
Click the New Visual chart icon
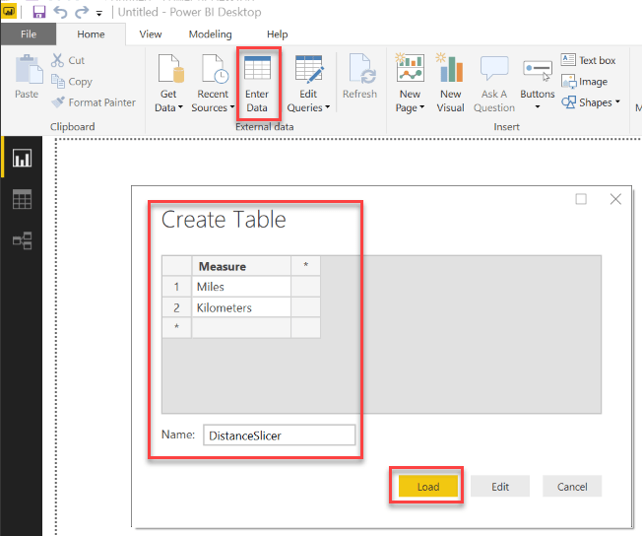[x=450, y=68]
